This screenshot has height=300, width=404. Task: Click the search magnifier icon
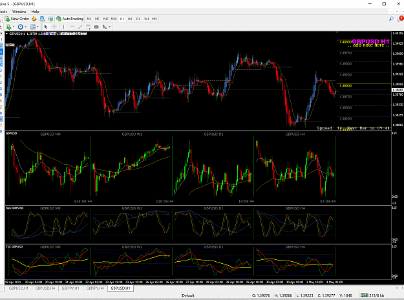tap(391, 19)
